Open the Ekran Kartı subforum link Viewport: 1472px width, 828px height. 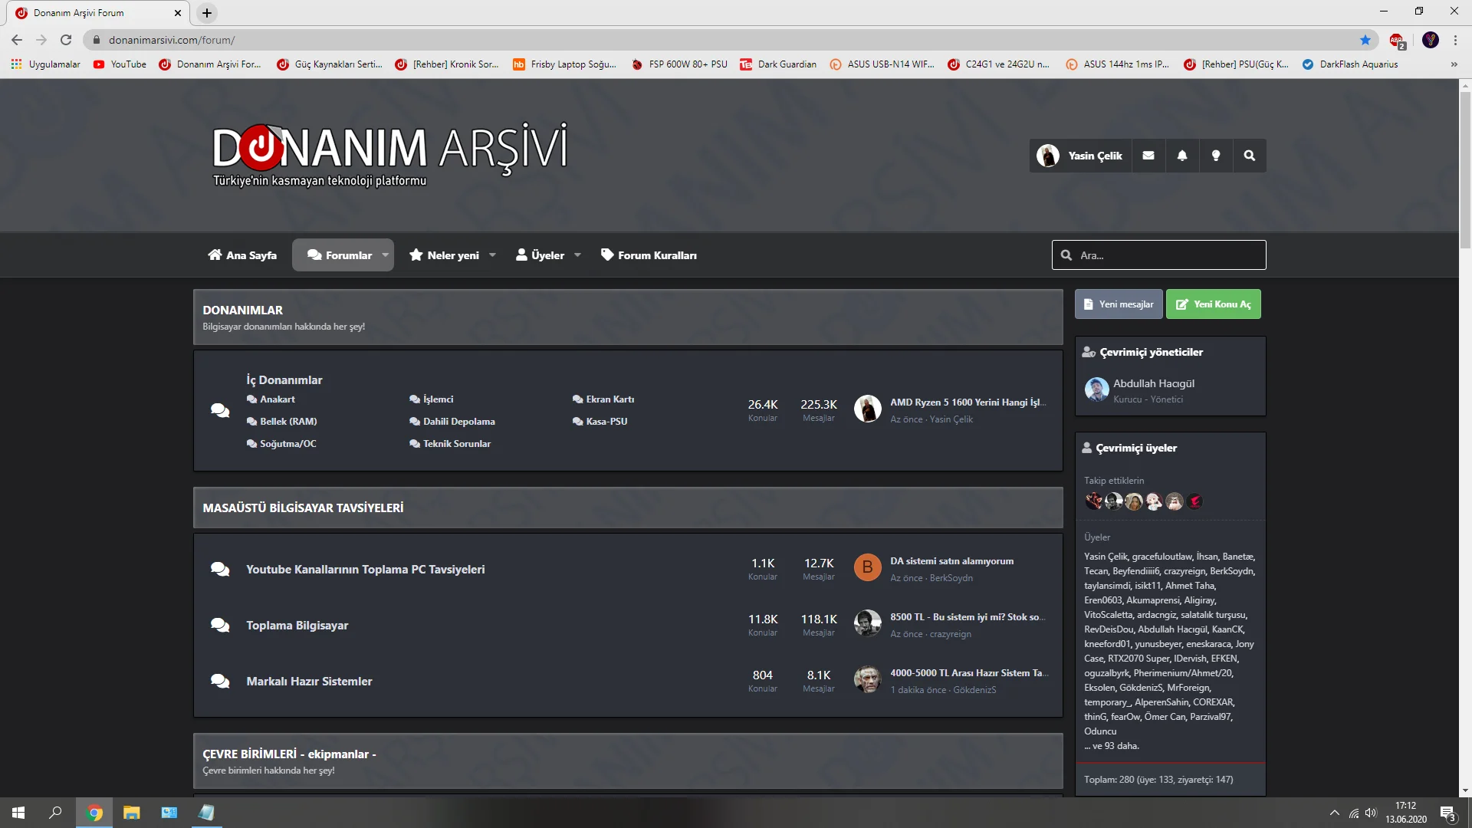click(x=609, y=399)
